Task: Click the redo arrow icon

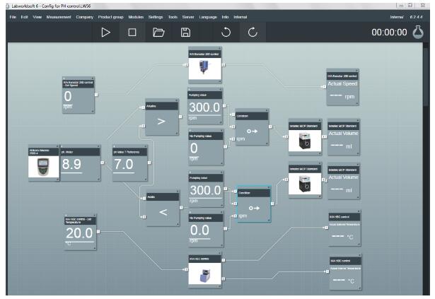Action: 253,33
